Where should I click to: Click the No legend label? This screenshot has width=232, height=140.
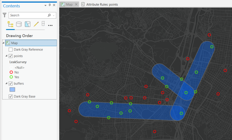tap(17, 72)
